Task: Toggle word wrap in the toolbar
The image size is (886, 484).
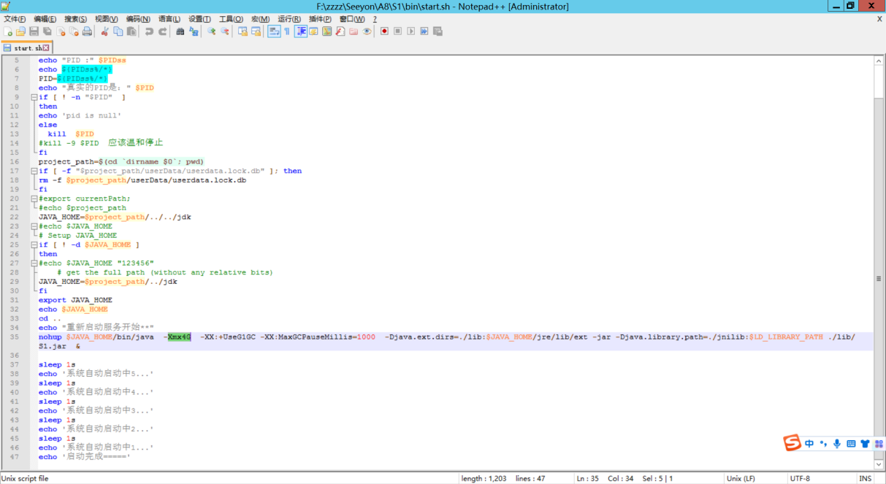Action: point(274,31)
